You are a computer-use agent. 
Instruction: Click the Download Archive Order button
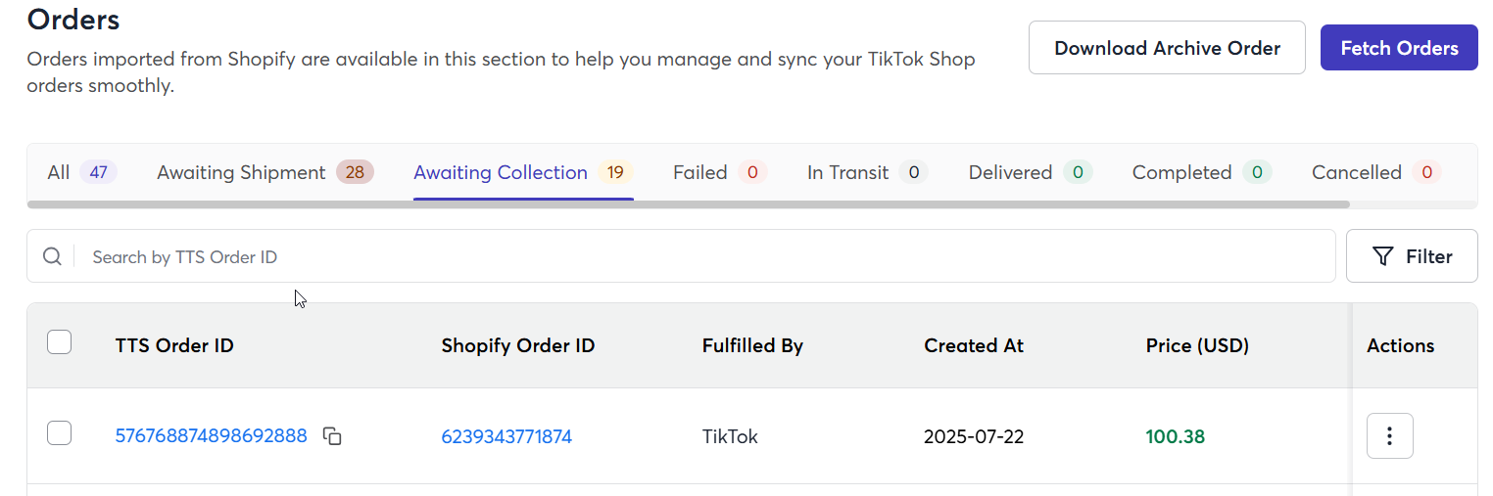coord(1167,48)
